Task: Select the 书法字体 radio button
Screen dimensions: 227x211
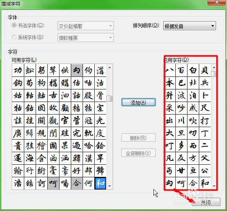Action: tap(14, 25)
